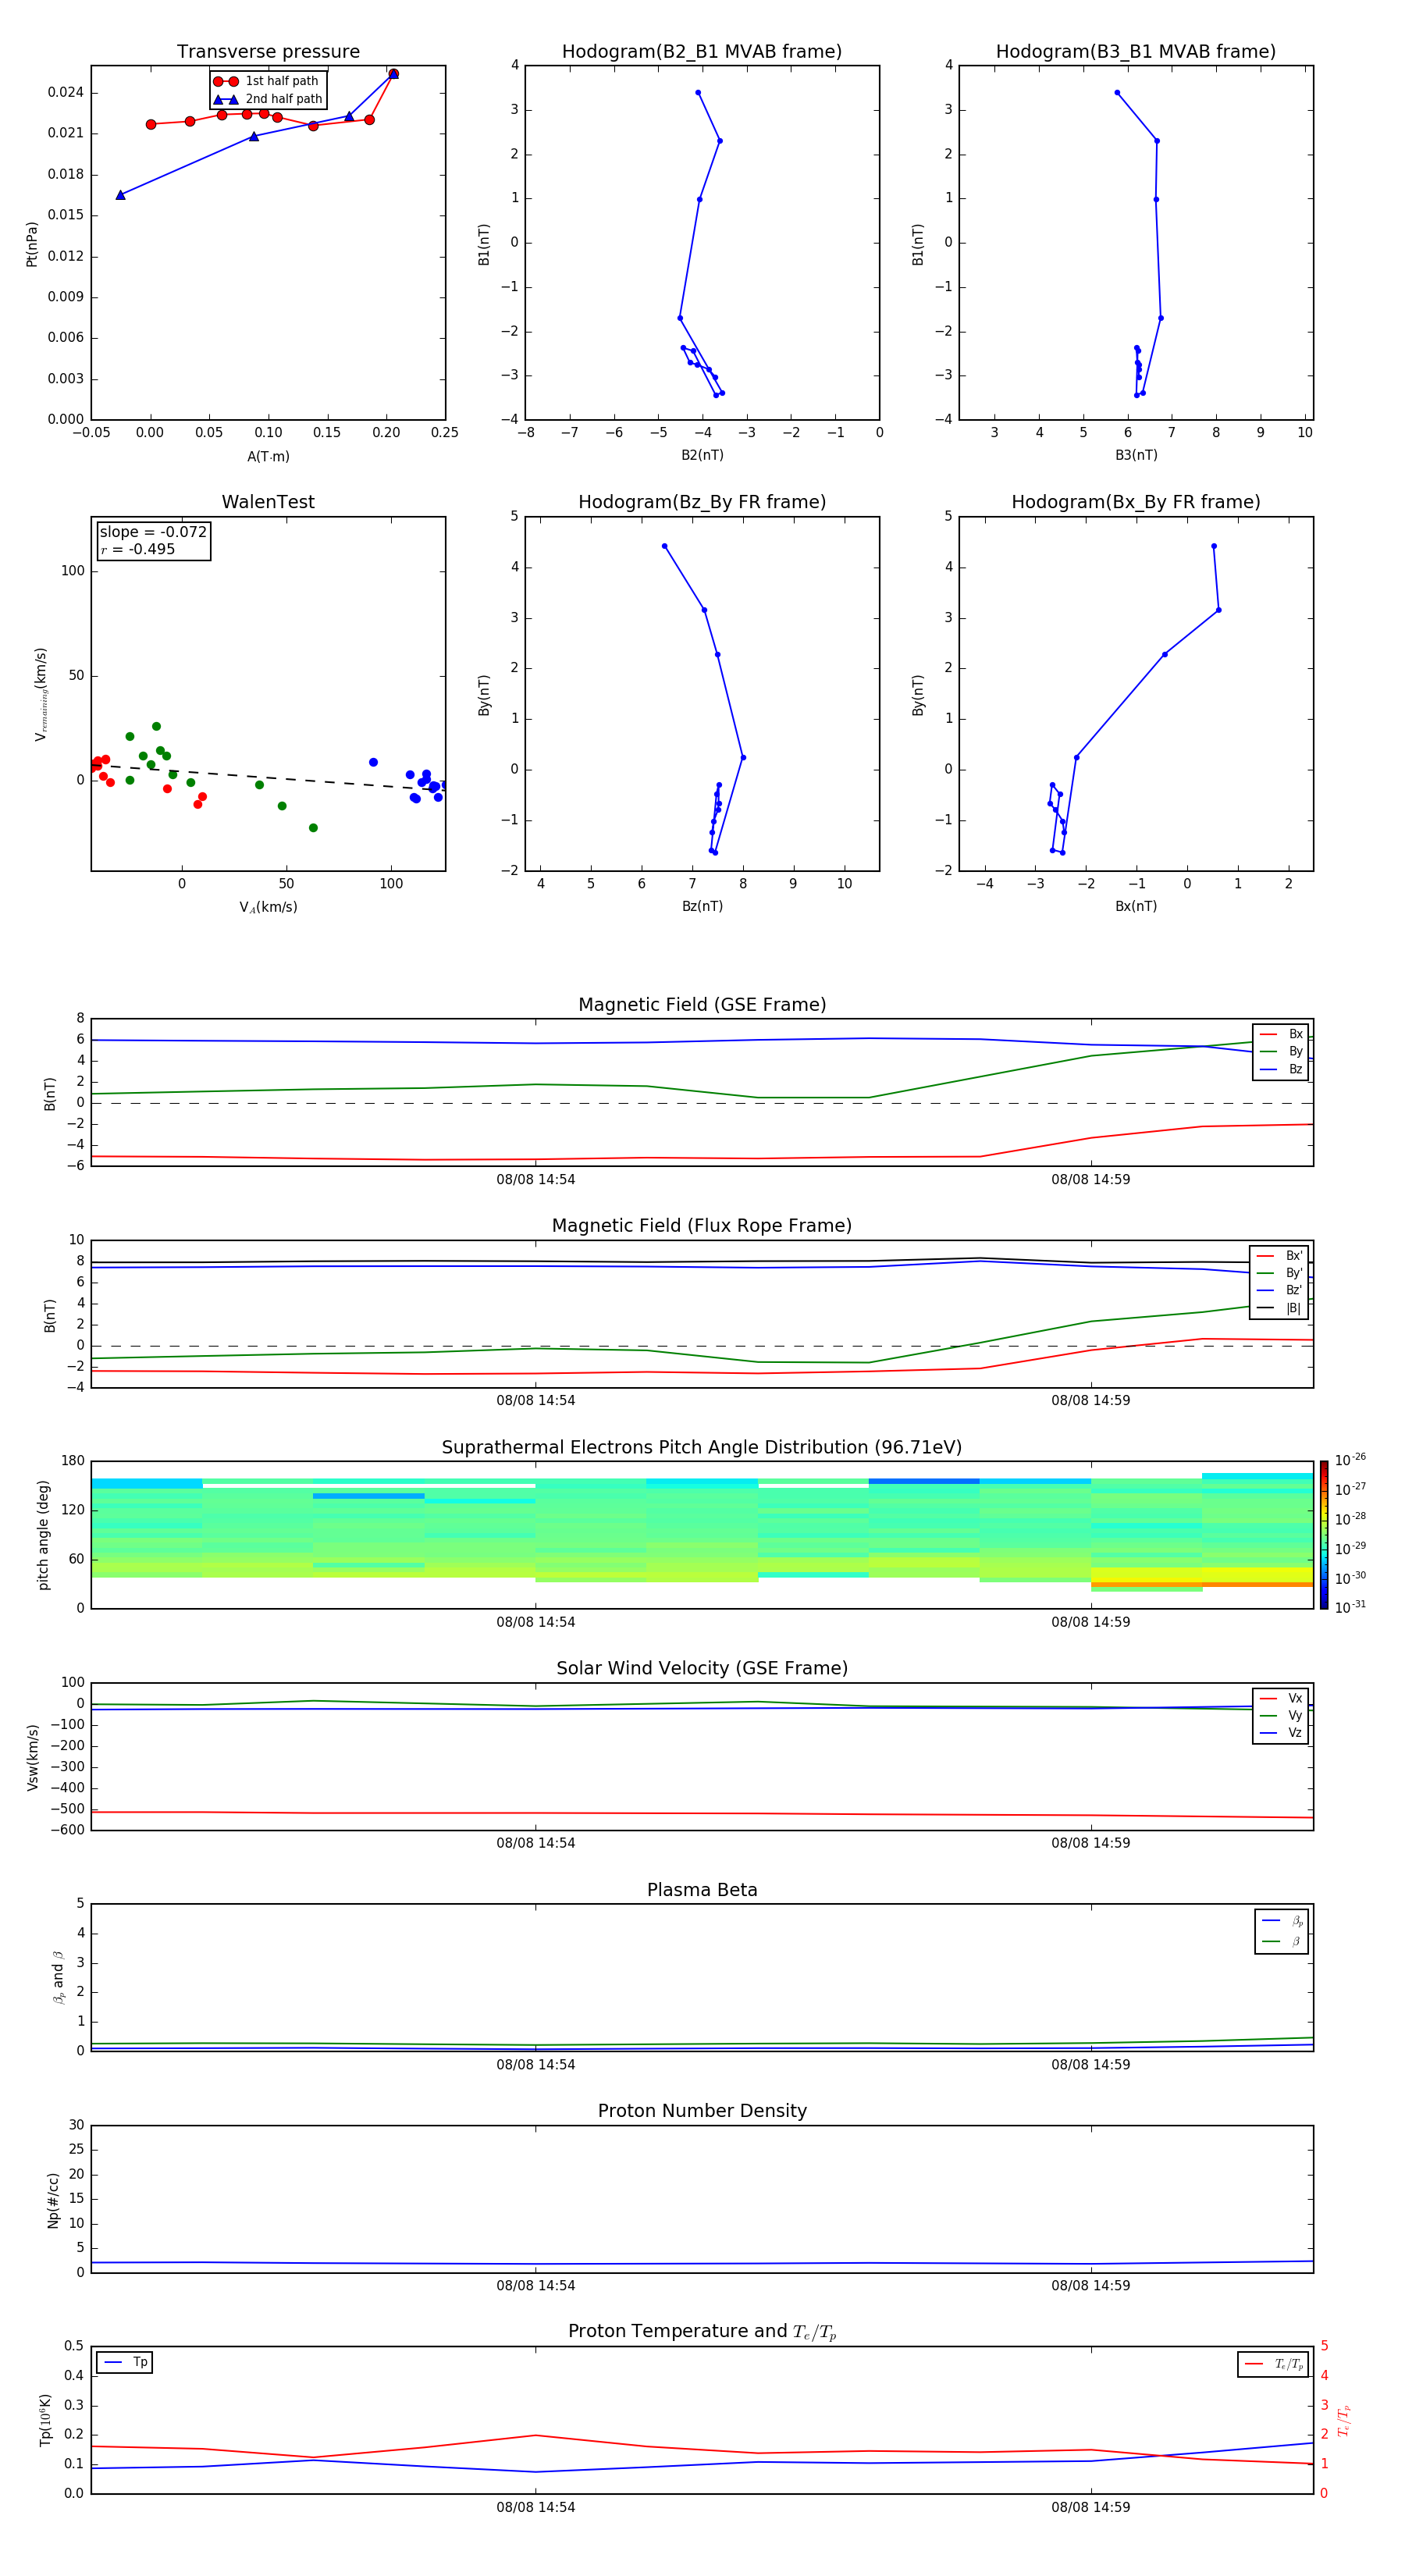1405x2576 pixels.
Task: Click the 'Magnetic Field (Flux Rope Frame)' title
Action: pyautogui.click(x=702, y=1226)
